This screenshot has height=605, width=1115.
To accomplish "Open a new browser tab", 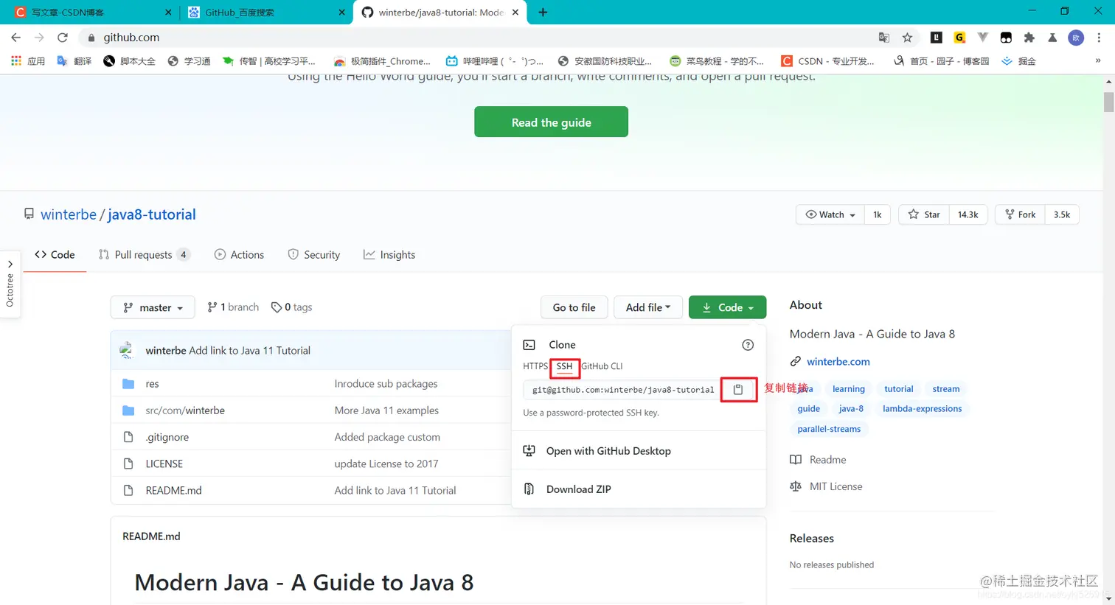I will [x=543, y=12].
